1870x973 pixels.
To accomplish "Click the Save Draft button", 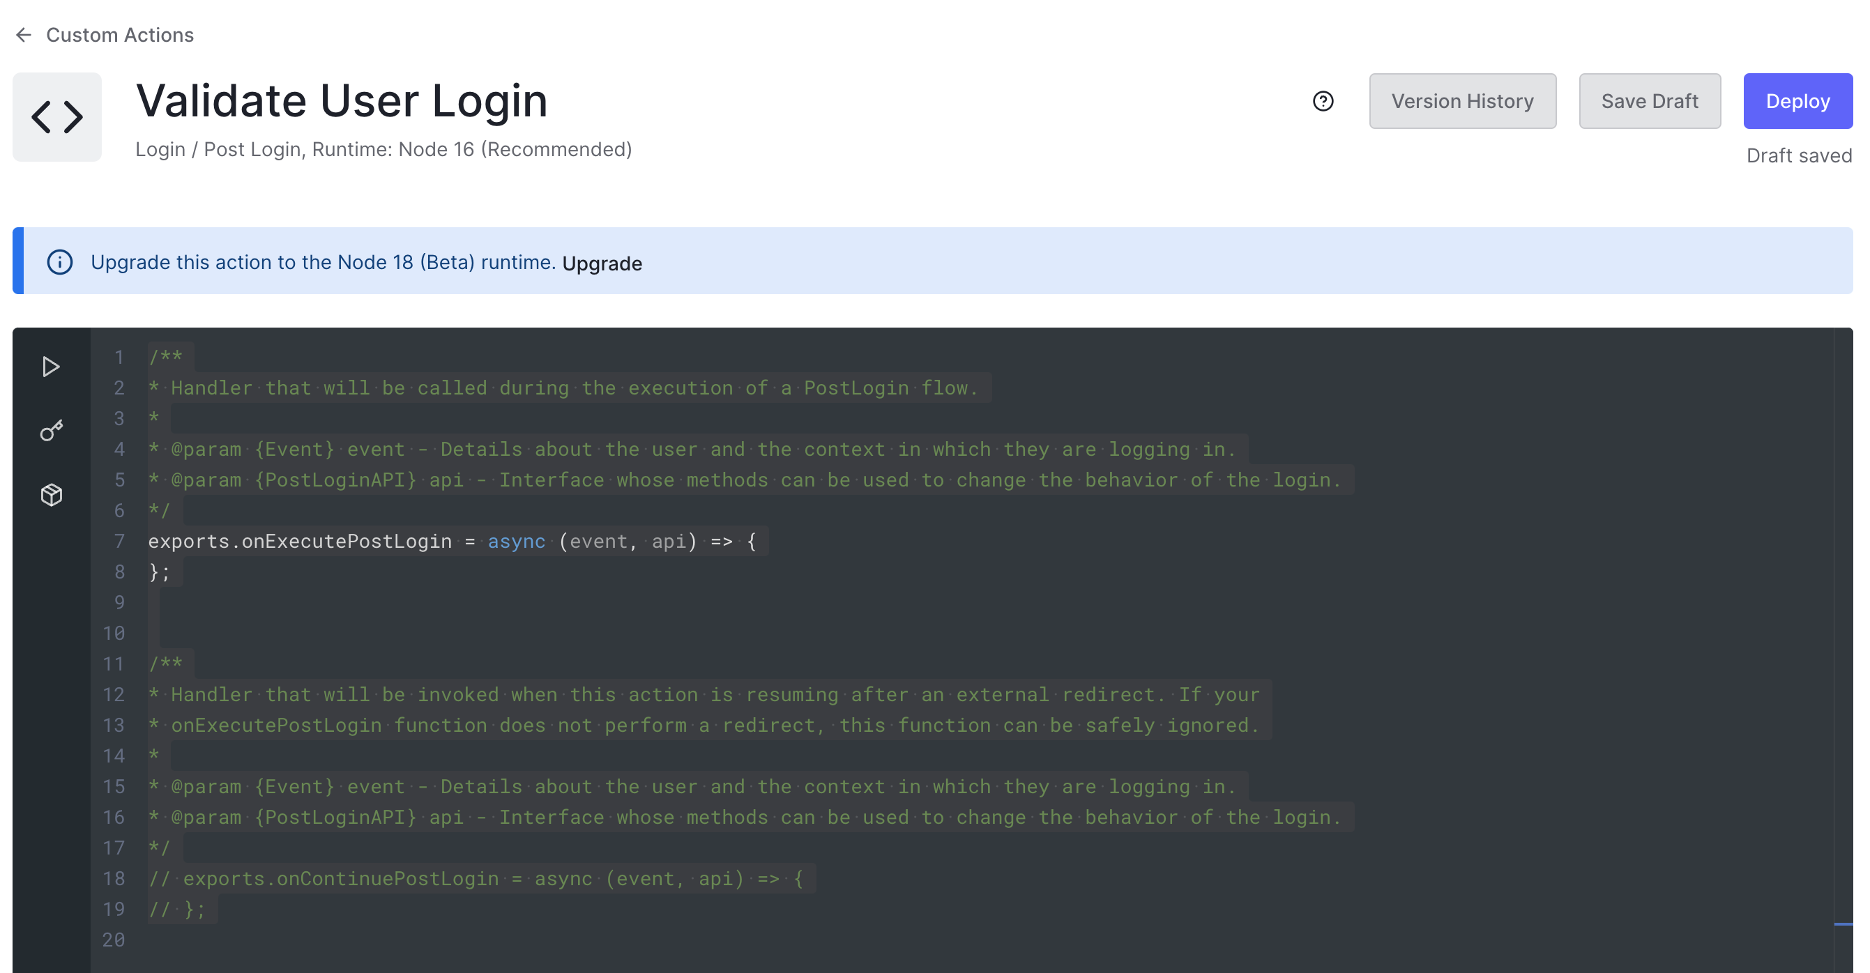I will pos(1648,101).
